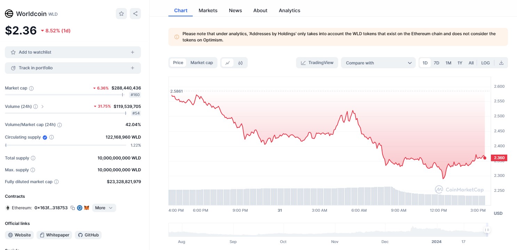Click the Market cap progress bar
517x250 pixels.
(64, 95)
